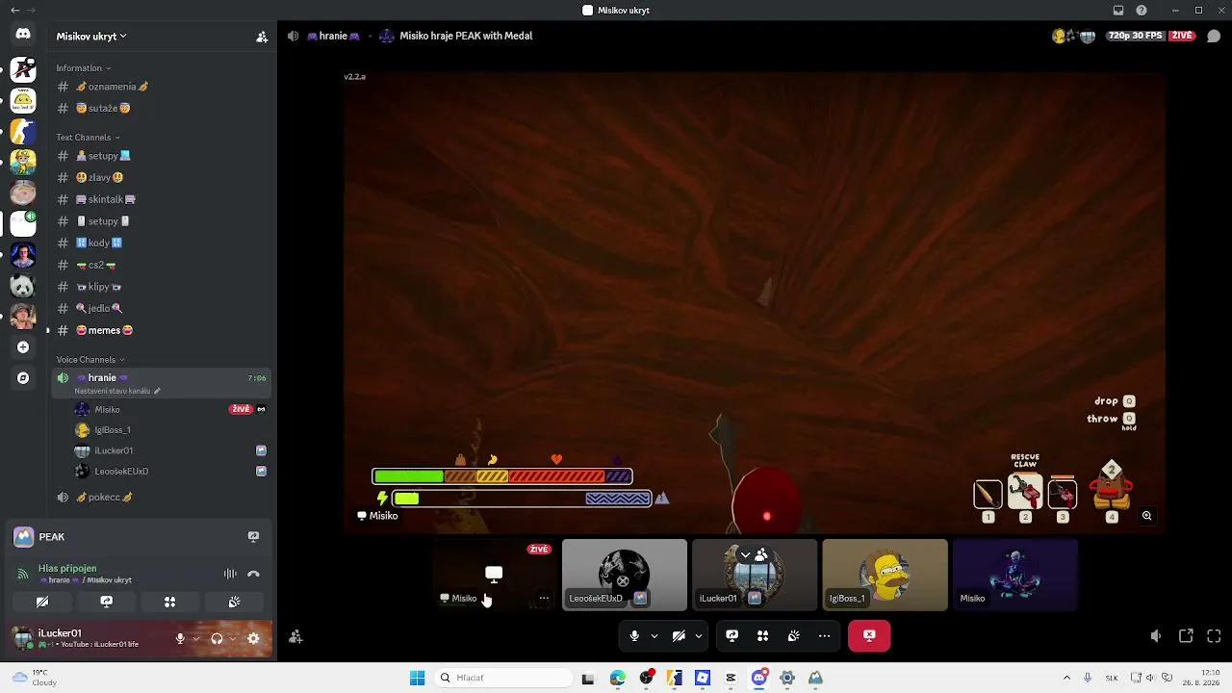This screenshot has height=693, width=1232.
Task: Click Nastavení stavu kanálu status setting
Action: pyautogui.click(x=117, y=391)
